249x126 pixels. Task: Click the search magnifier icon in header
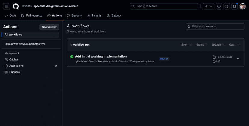133,6
